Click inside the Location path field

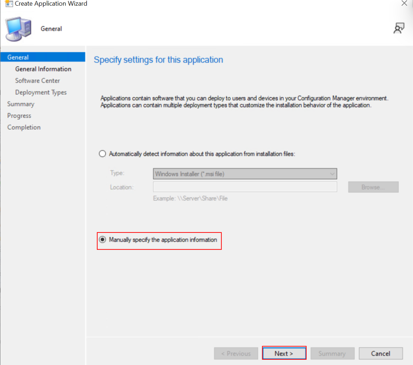tap(245, 187)
